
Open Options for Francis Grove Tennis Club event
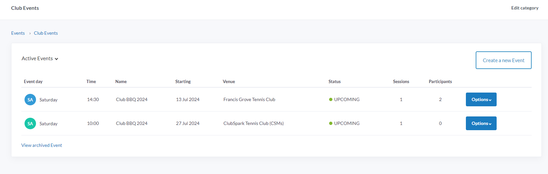point(481,100)
